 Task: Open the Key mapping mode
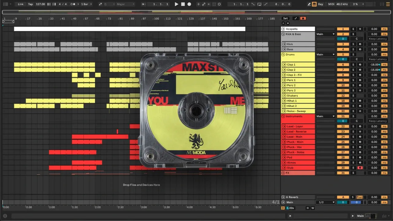(x=321, y=4)
